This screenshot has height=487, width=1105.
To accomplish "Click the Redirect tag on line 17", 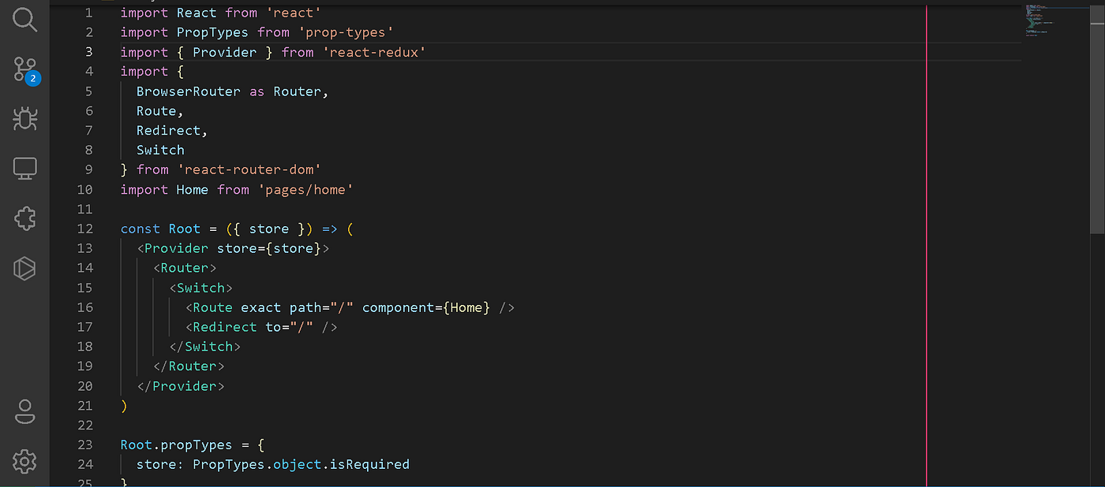I will click(x=261, y=327).
